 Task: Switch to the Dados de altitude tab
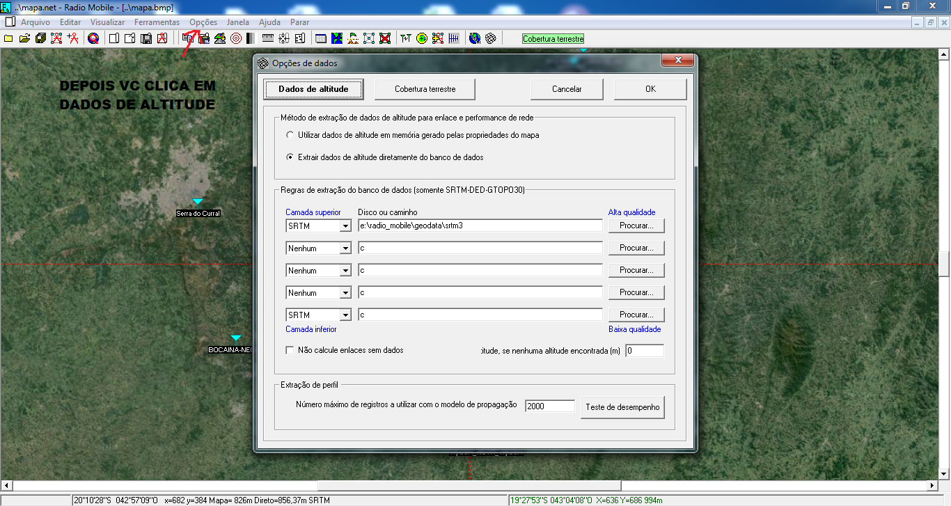(313, 89)
